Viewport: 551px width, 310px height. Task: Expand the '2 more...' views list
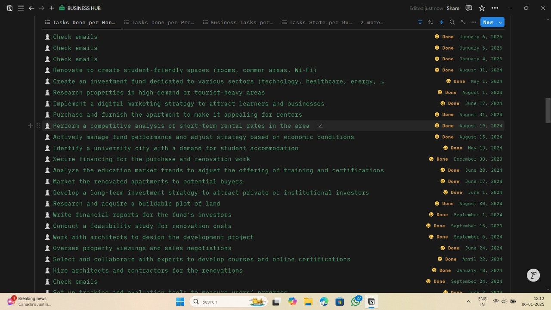tap(371, 22)
